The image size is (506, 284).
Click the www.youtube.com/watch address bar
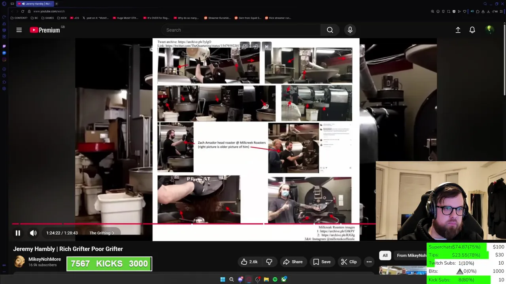click(x=49, y=11)
